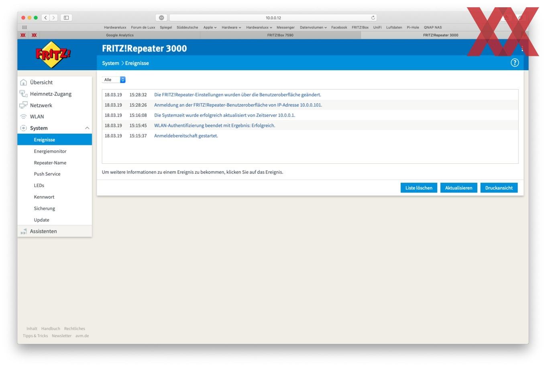Open the favorites grid icon
Viewport: 546px width, 367px height.
[24, 27]
